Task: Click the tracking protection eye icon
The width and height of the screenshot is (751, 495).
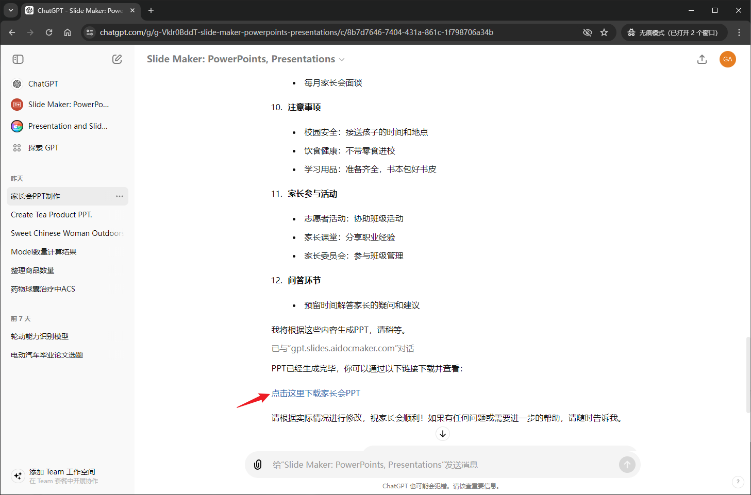Action: click(x=587, y=32)
